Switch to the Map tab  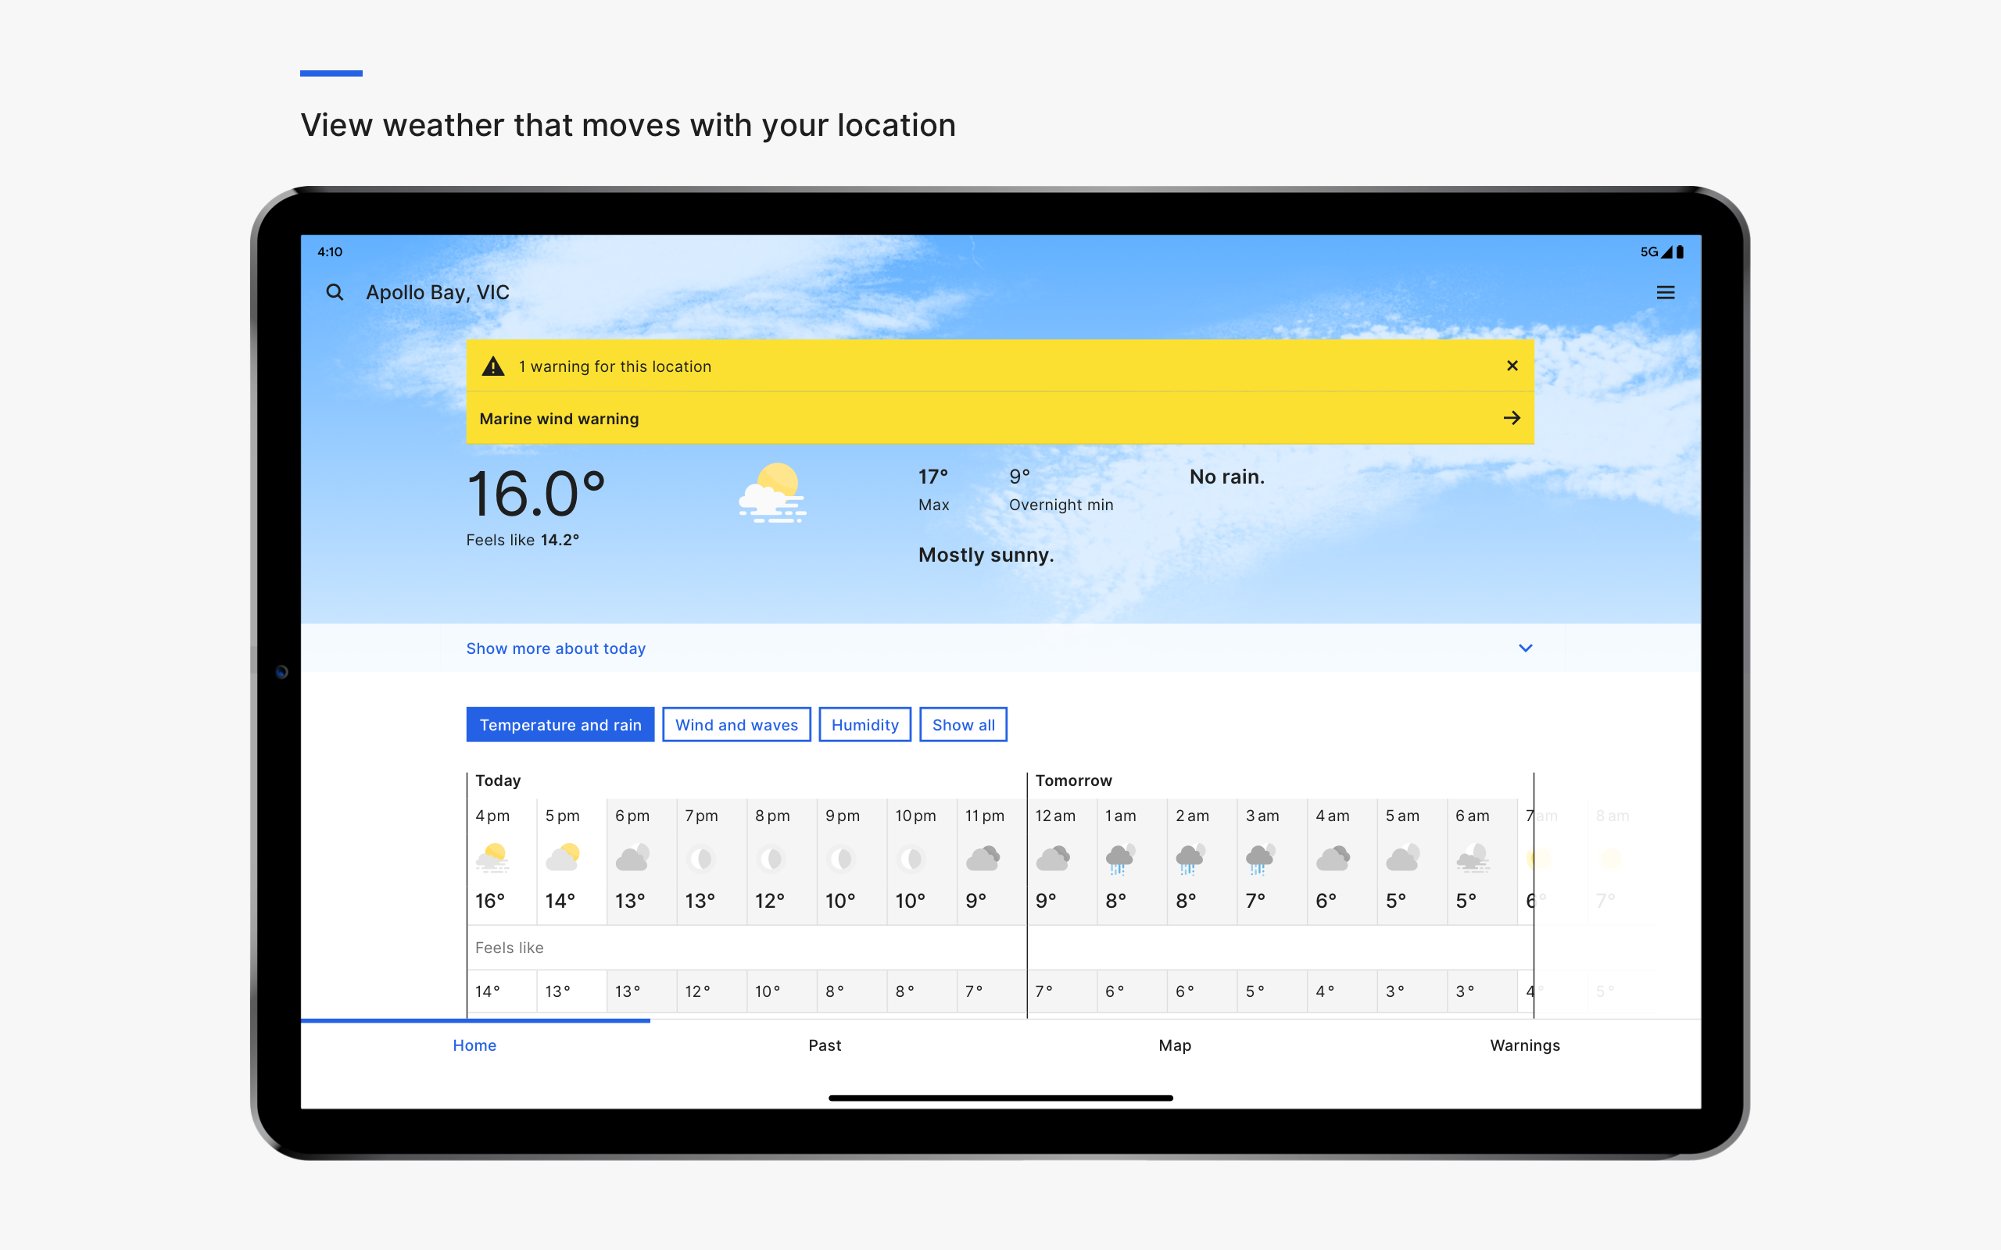point(1174,1045)
